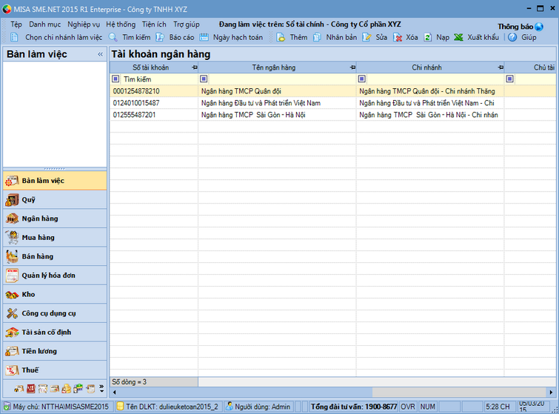559x414 pixels.
Task: Open Báo cáo from the toolbar
Action: tap(175, 37)
